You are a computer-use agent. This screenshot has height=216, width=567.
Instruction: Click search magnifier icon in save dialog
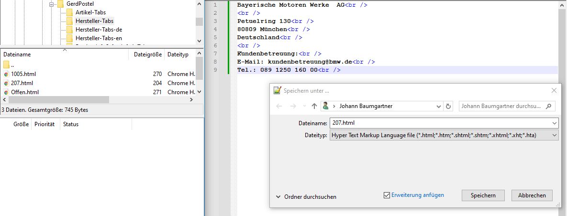coord(549,106)
